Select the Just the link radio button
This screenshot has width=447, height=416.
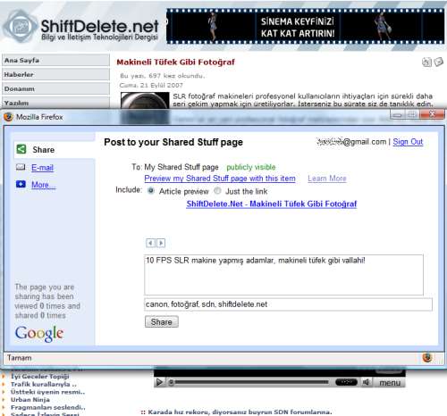tap(217, 191)
